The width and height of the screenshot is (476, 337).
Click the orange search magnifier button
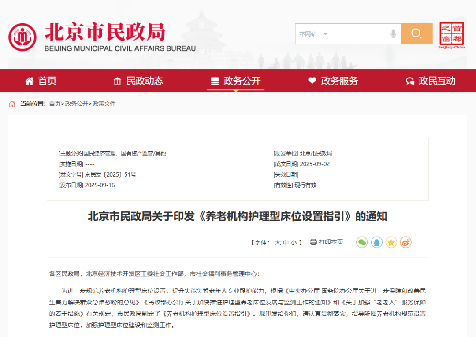pyautogui.click(x=416, y=34)
